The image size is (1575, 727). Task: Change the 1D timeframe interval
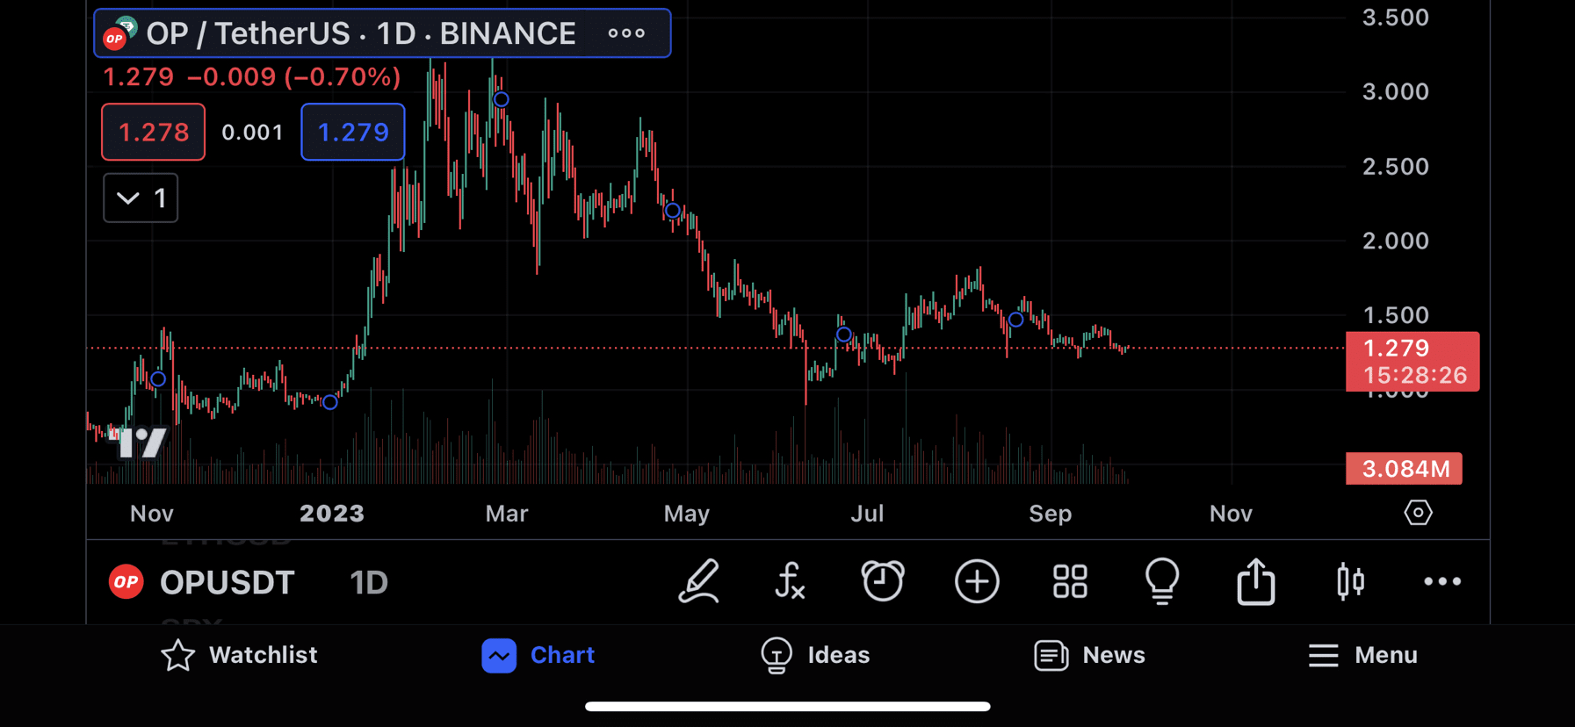pos(369,582)
